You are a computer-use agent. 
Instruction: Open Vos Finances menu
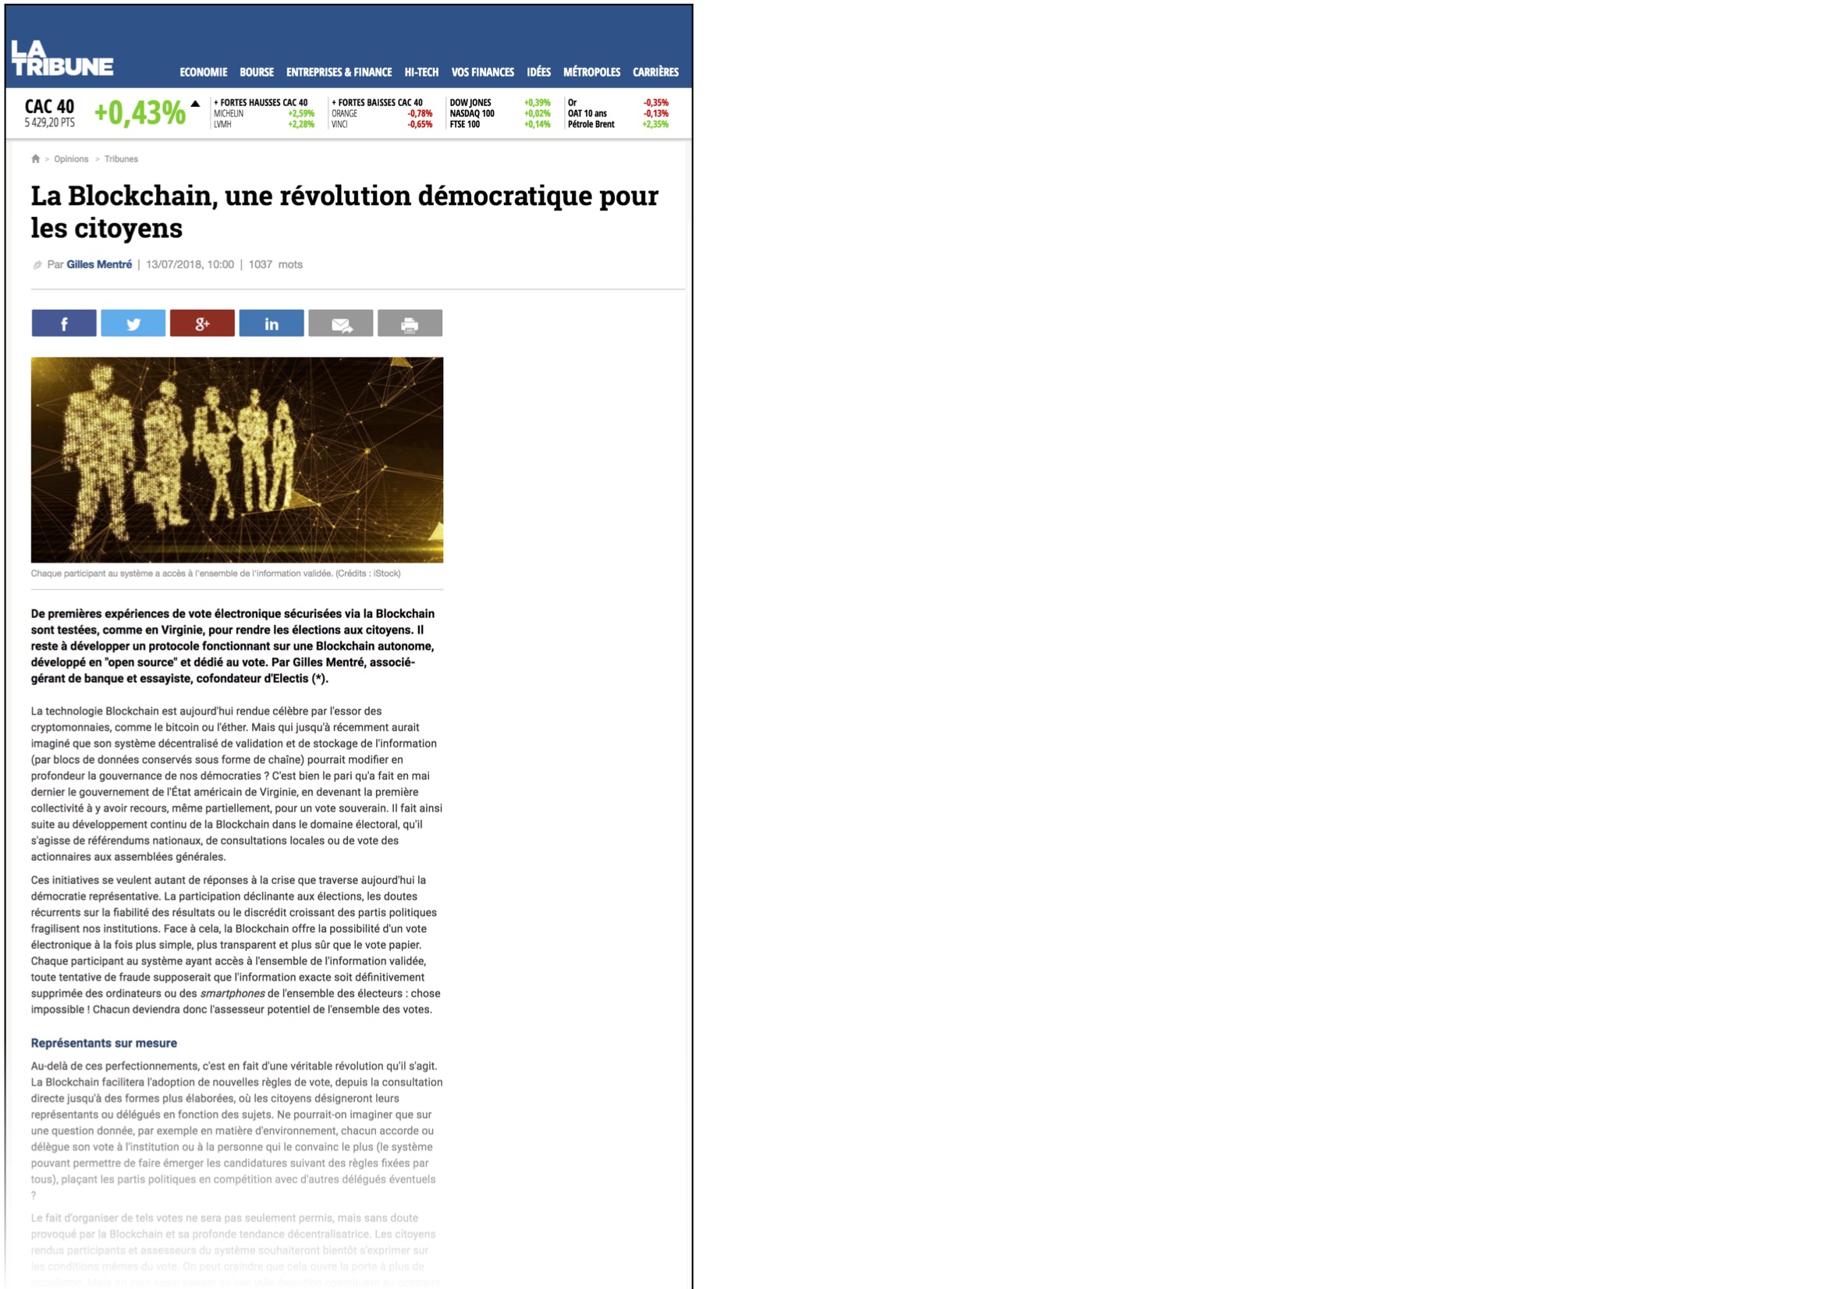click(x=482, y=73)
